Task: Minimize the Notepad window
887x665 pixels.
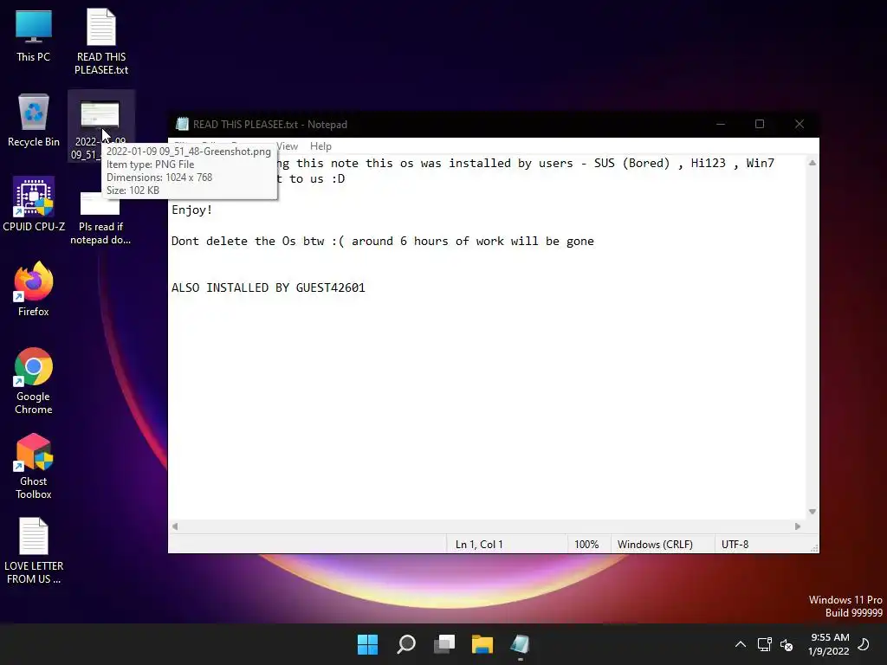Action: coord(721,124)
